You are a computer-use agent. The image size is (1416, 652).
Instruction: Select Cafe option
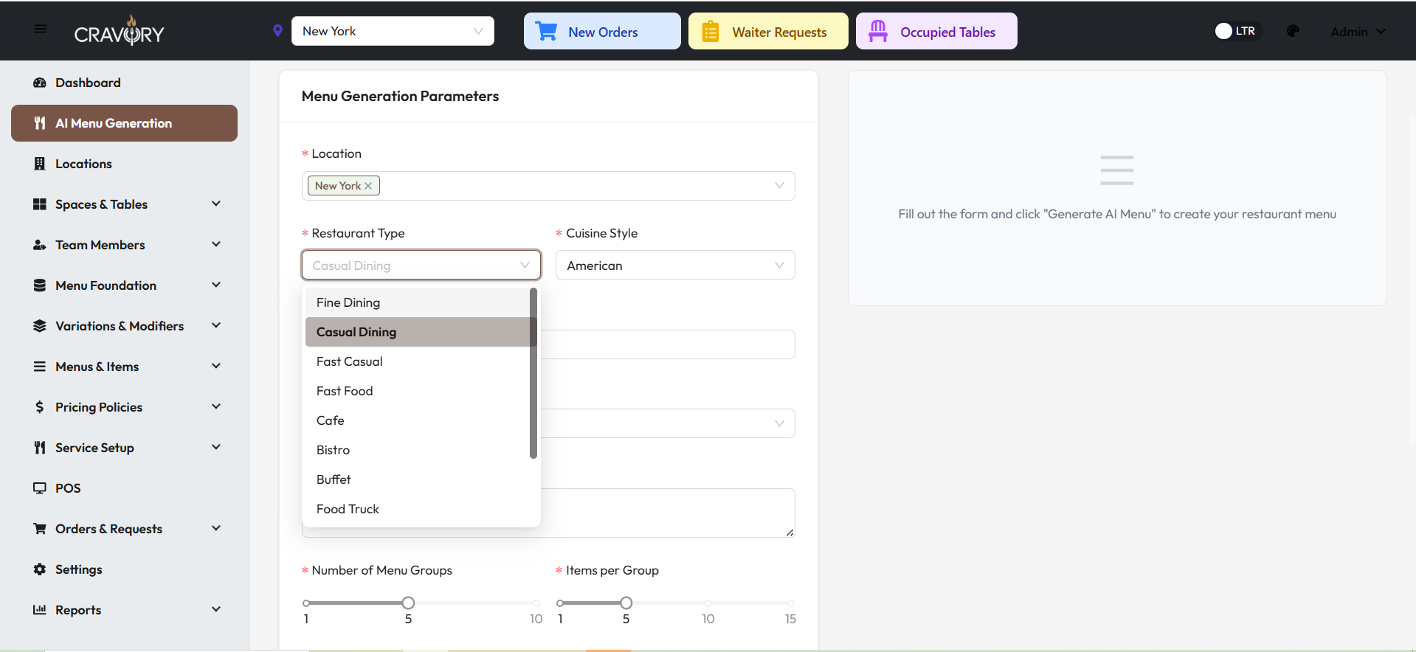pyautogui.click(x=418, y=420)
